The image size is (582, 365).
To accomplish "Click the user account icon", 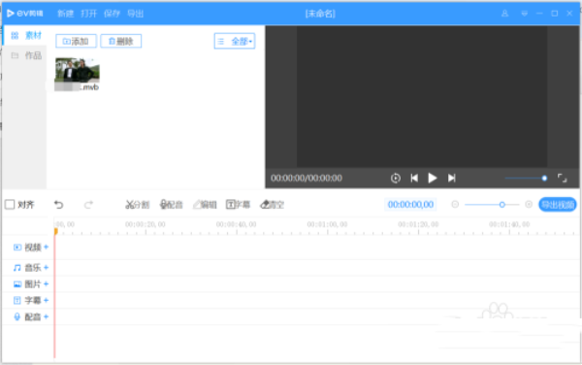I will point(504,14).
